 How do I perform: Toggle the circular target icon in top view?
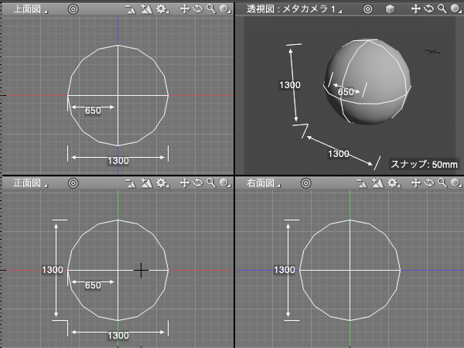73,9
